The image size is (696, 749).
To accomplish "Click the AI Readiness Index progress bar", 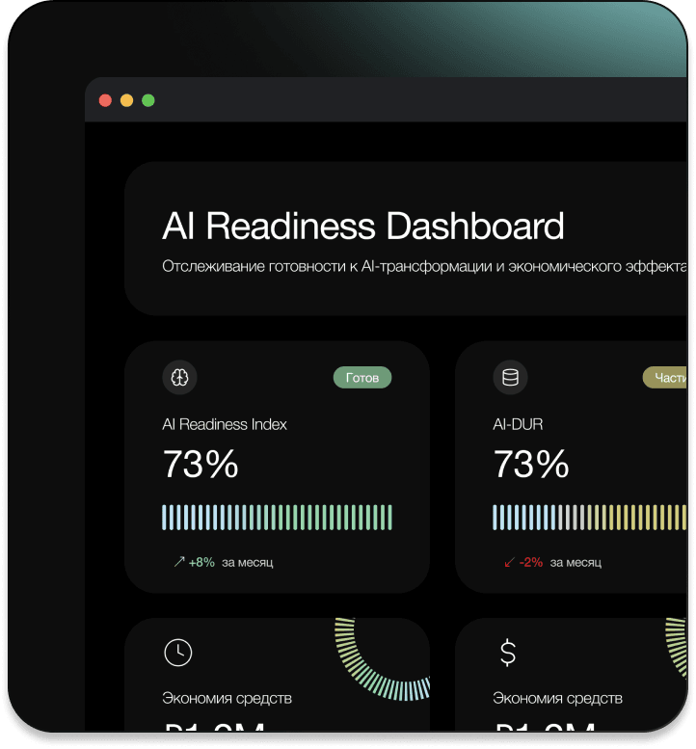I will click(x=277, y=518).
